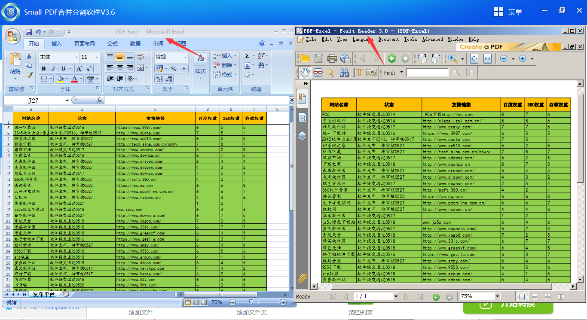Select the Snapshot camera tool
Image resolution: width=587 pixels, height=320 pixels.
click(x=371, y=72)
